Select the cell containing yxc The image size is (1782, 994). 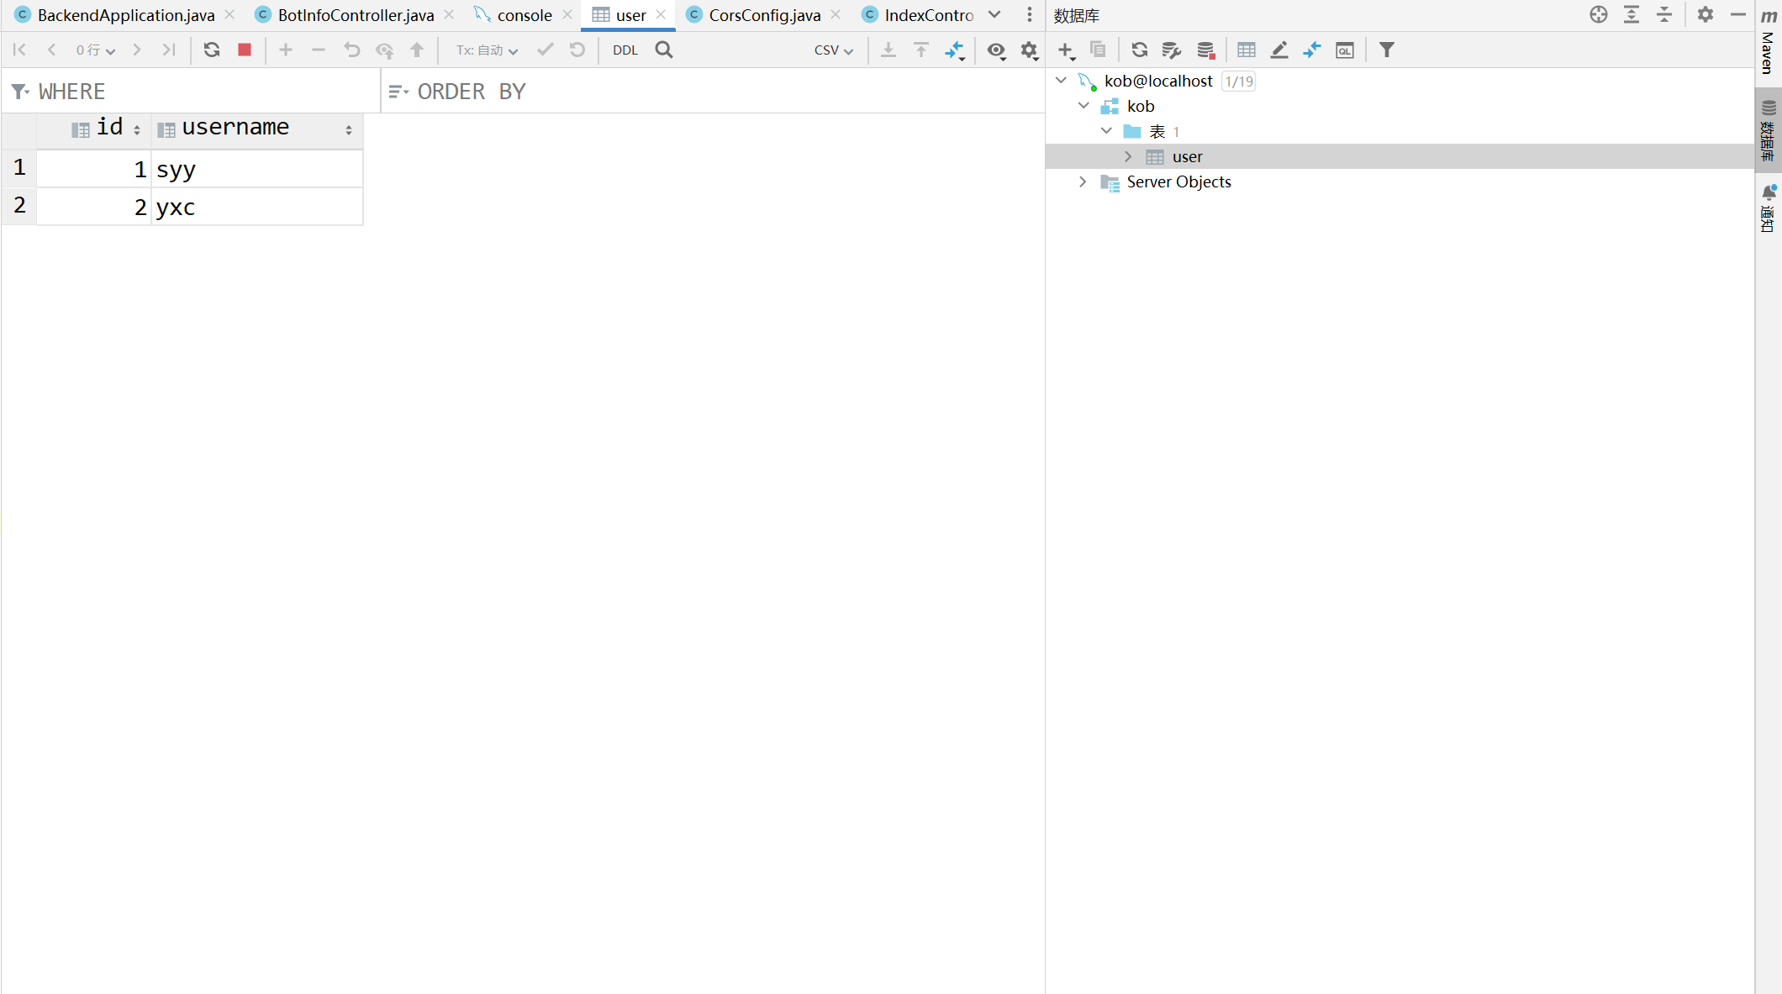pos(257,207)
